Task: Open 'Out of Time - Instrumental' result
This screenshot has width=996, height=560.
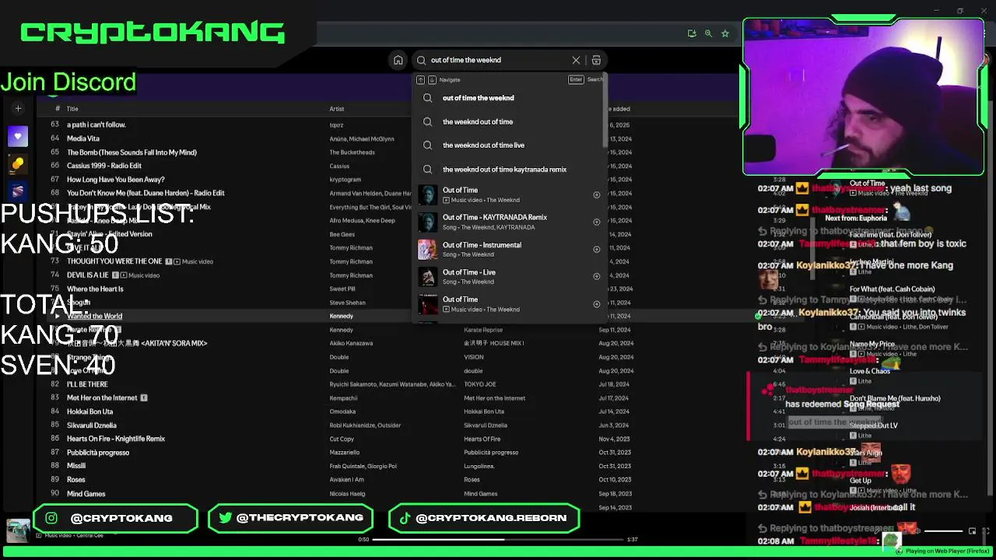Action: click(508, 249)
